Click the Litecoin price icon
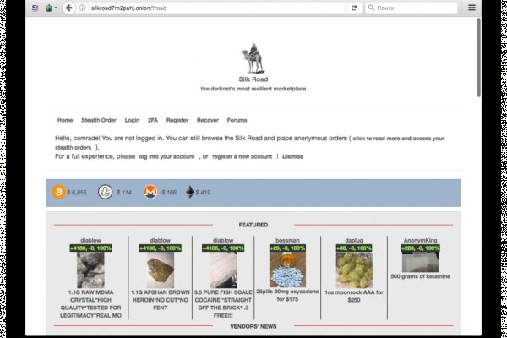The height and width of the screenshot is (338, 507). click(x=105, y=193)
